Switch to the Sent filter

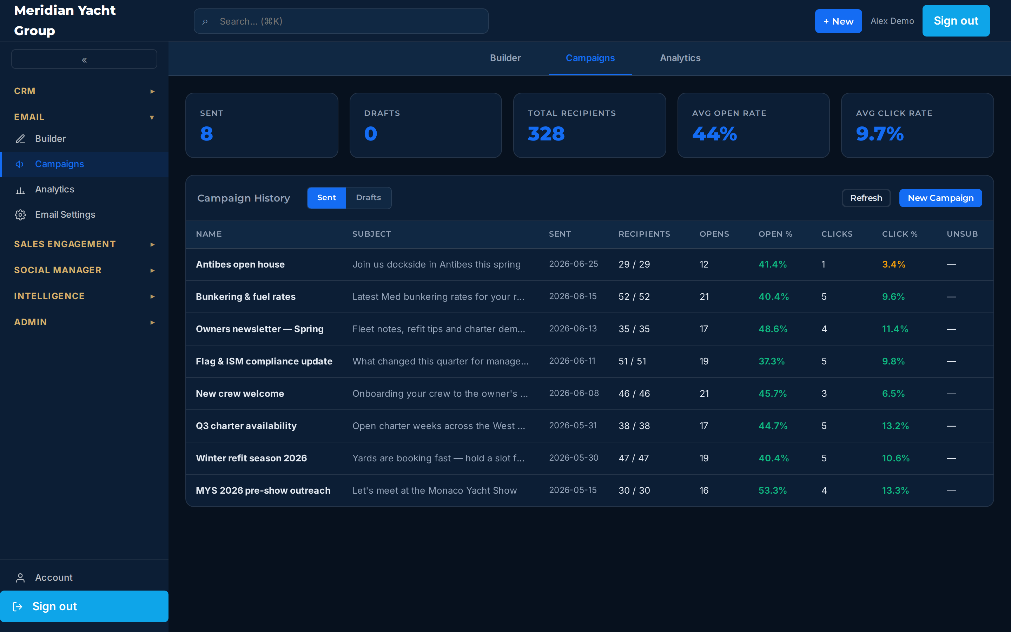pyautogui.click(x=326, y=198)
